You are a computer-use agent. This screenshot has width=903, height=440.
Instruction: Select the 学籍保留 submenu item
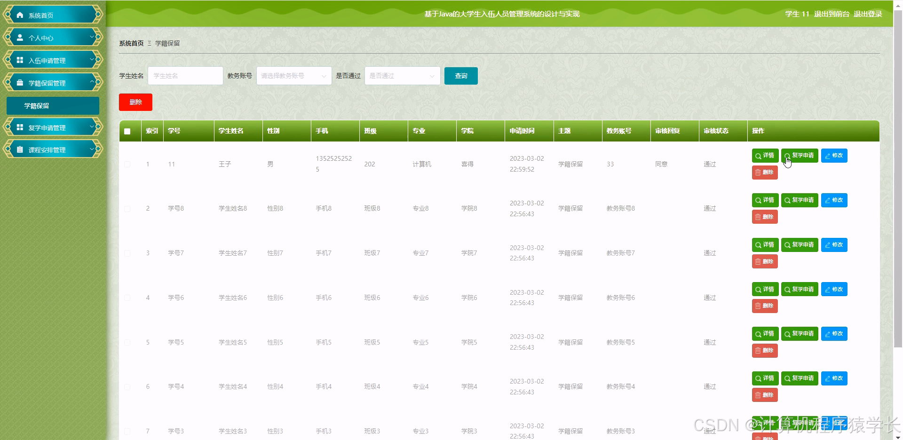point(53,106)
